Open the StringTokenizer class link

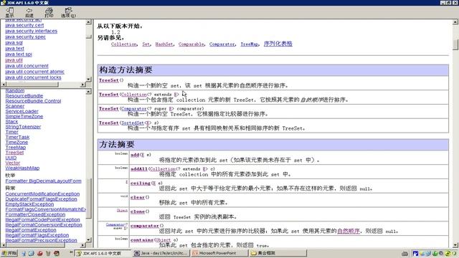point(23,127)
